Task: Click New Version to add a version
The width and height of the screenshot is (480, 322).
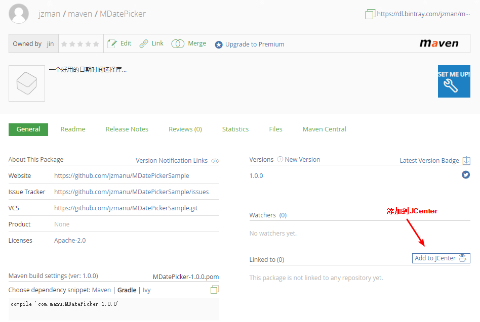Action: coord(298,159)
